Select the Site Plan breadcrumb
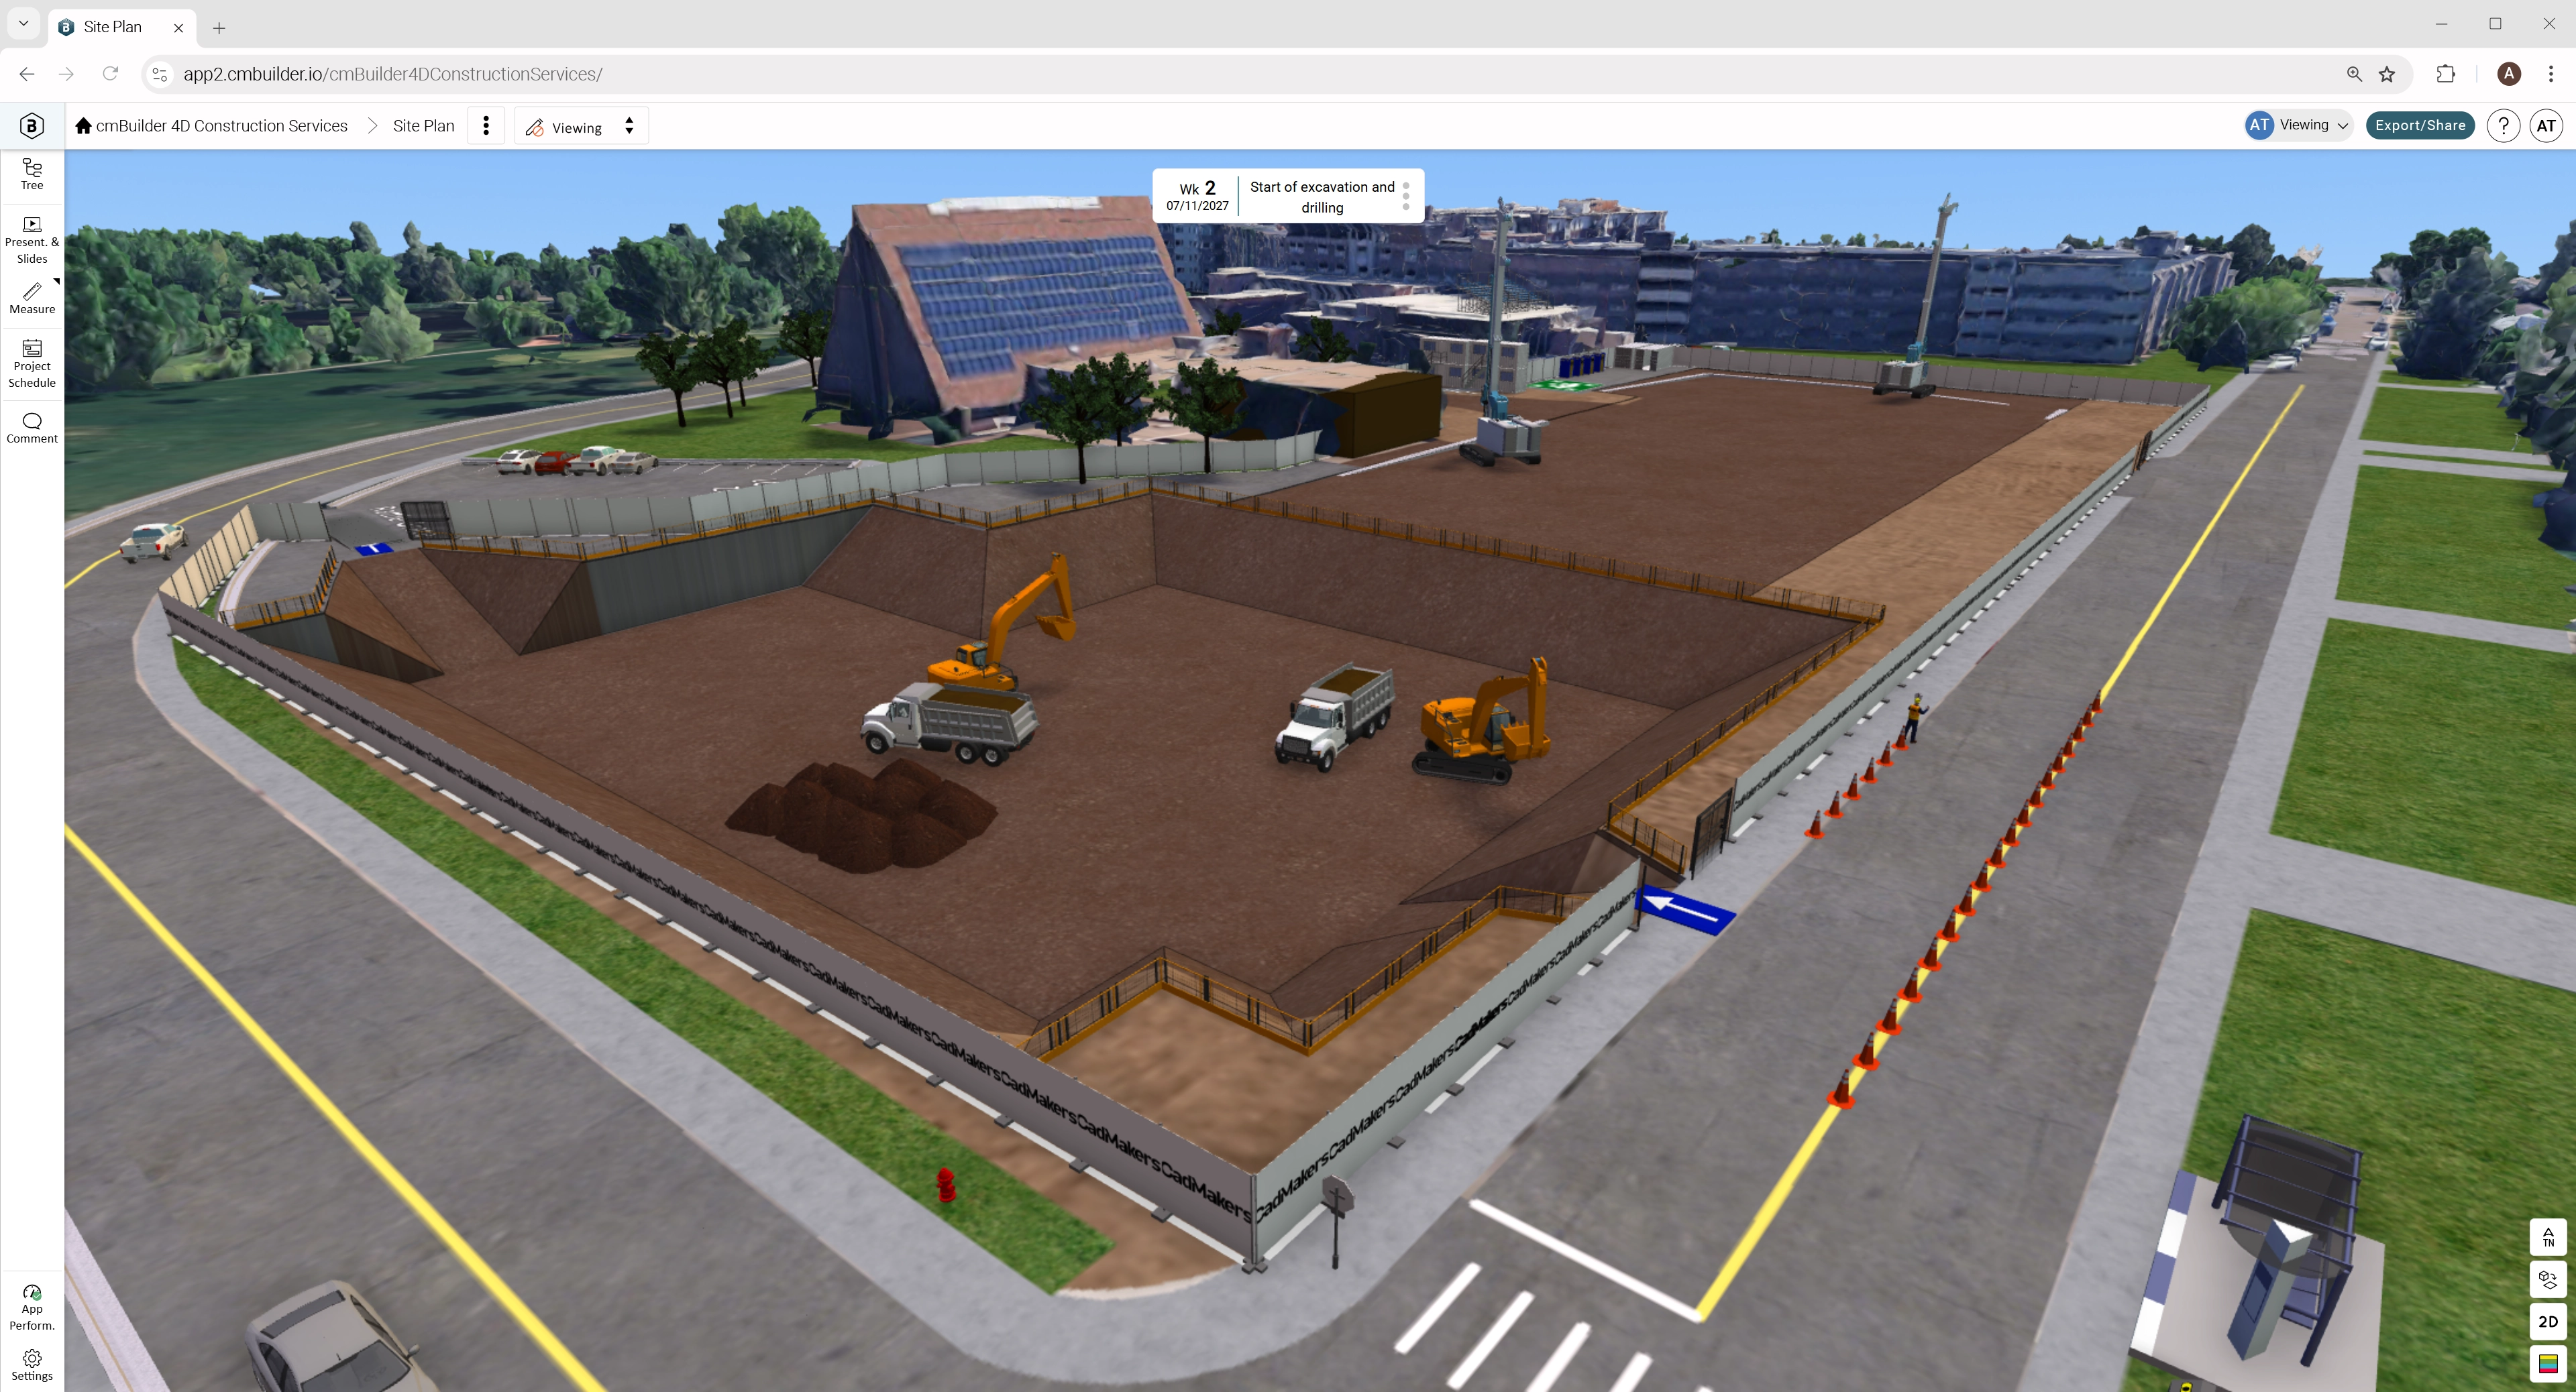This screenshot has width=2576, height=1392. (x=423, y=126)
